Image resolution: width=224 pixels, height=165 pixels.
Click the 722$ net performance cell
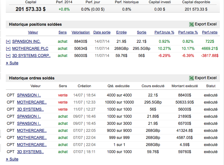[210, 41]
